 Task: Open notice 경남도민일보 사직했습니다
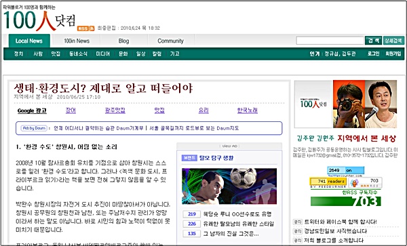pos(336,231)
